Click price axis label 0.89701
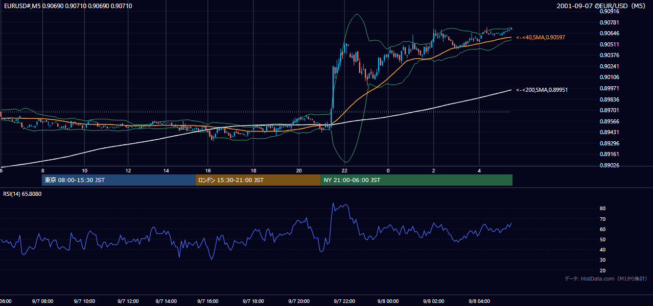The image size is (653, 306). [609, 110]
